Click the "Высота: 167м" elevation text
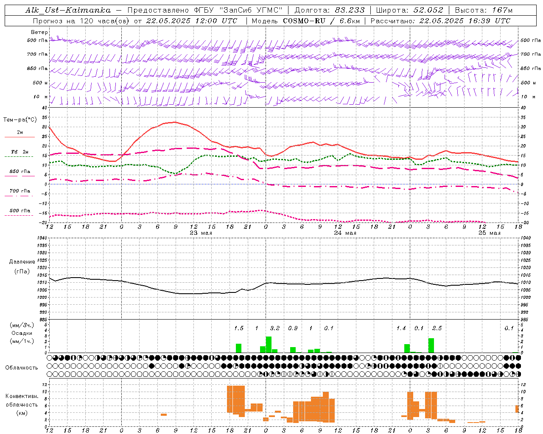The image size is (543, 434). pyautogui.click(x=484, y=10)
